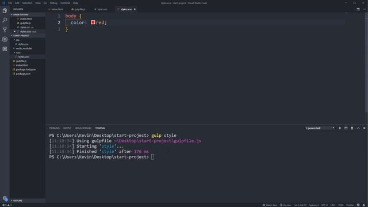
Task: Open notifications bell in status bar
Action: tap(364, 205)
